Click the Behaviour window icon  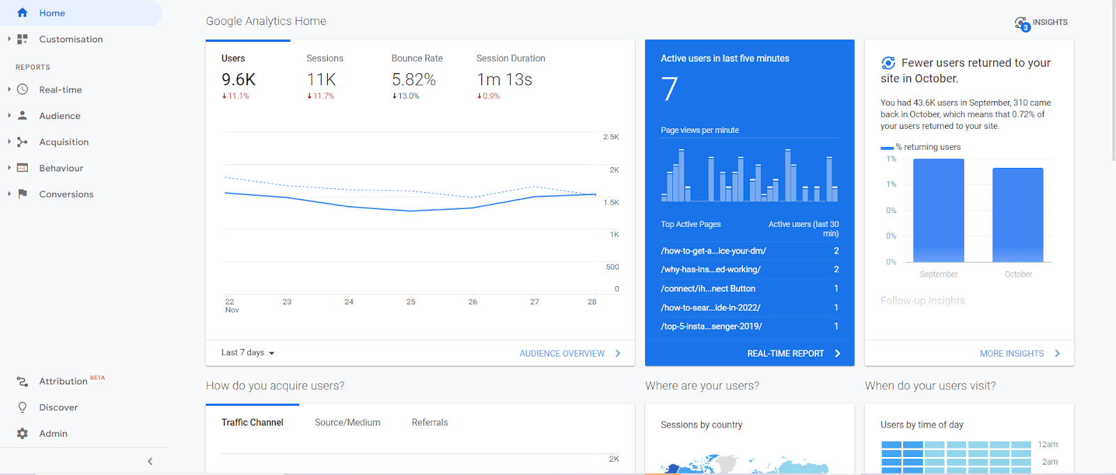click(22, 168)
